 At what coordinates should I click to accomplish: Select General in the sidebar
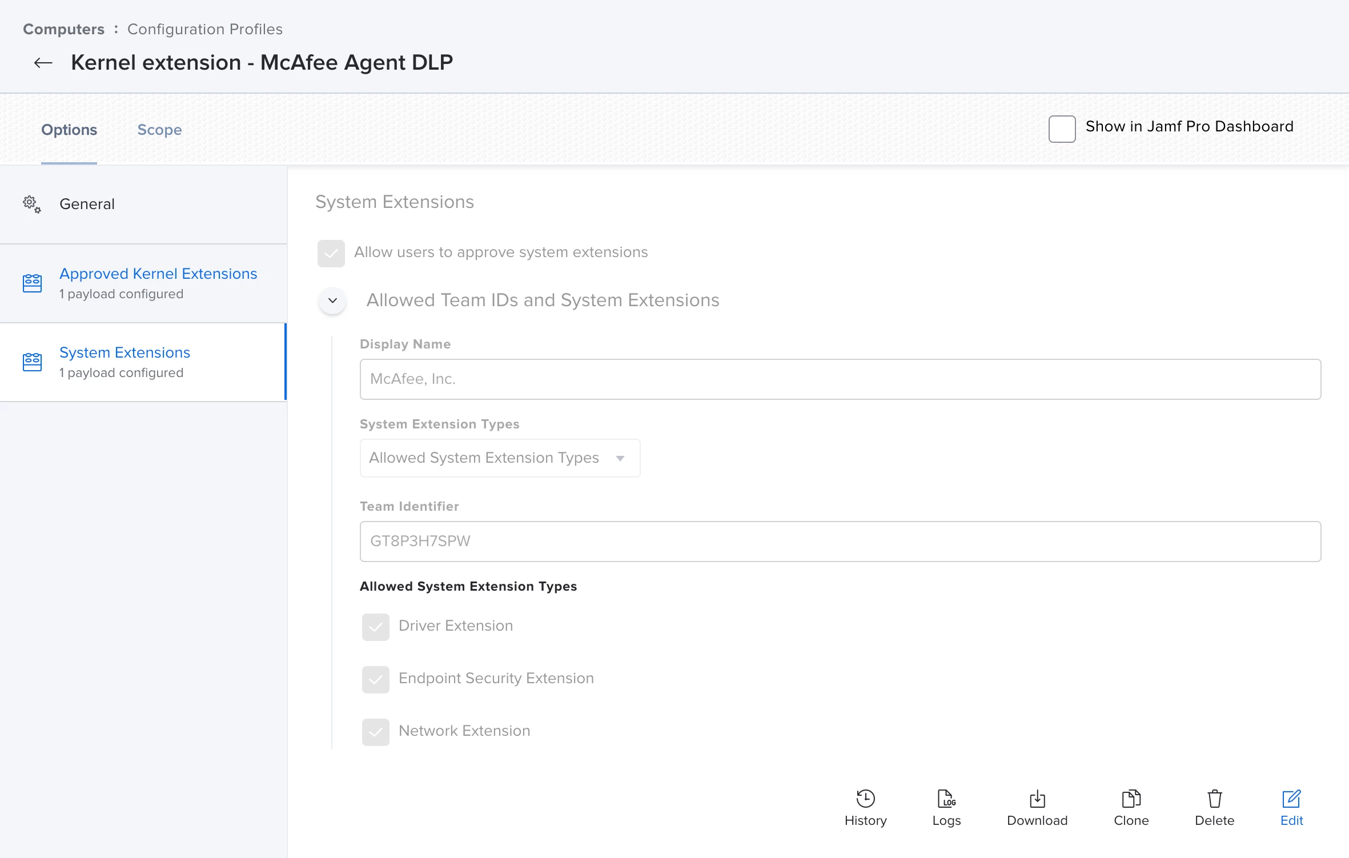pos(143,204)
